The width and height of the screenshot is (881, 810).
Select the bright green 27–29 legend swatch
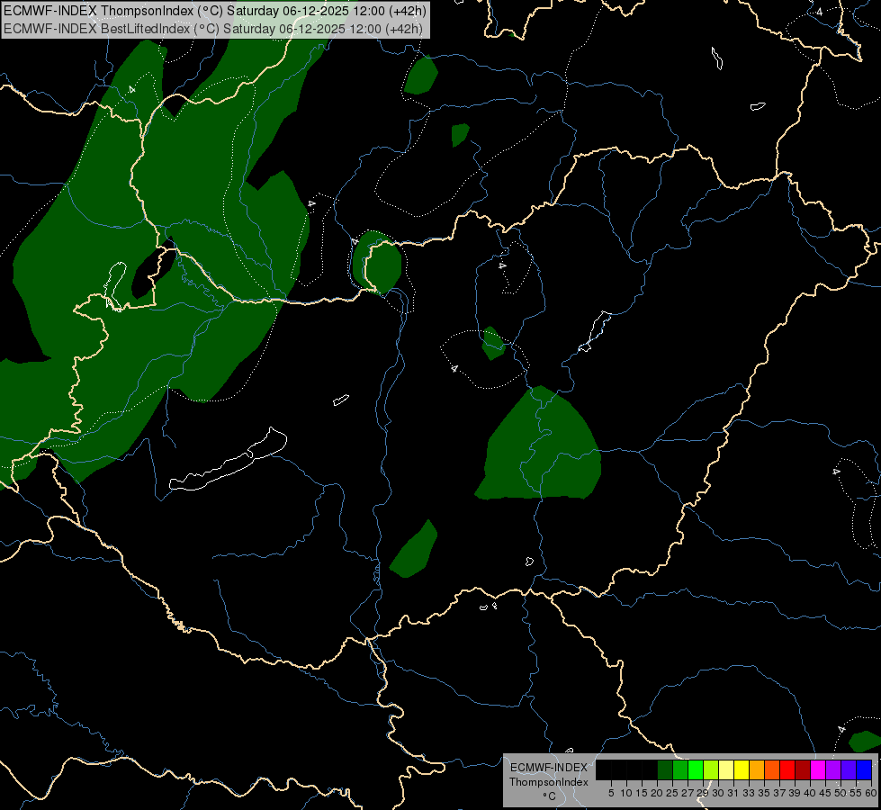point(696,769)
